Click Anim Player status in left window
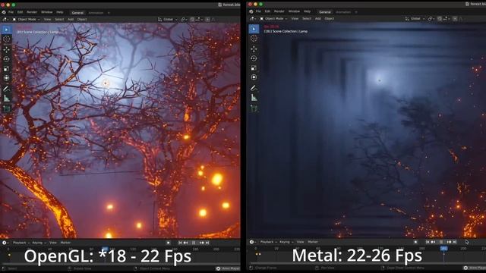 pyautogui.click(x=228, y=268)
